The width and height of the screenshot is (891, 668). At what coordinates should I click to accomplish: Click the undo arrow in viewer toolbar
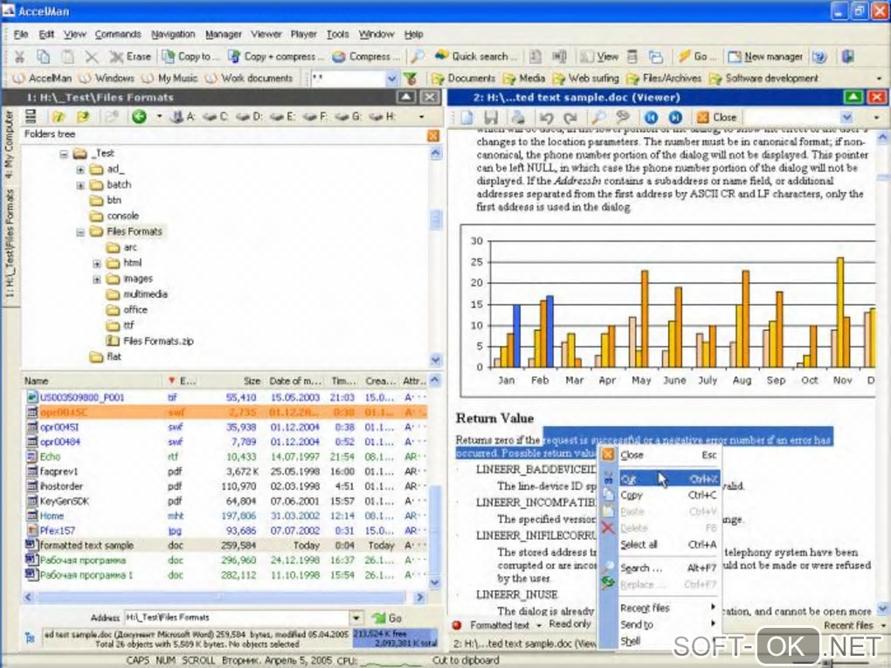click(x=547, y=117)
